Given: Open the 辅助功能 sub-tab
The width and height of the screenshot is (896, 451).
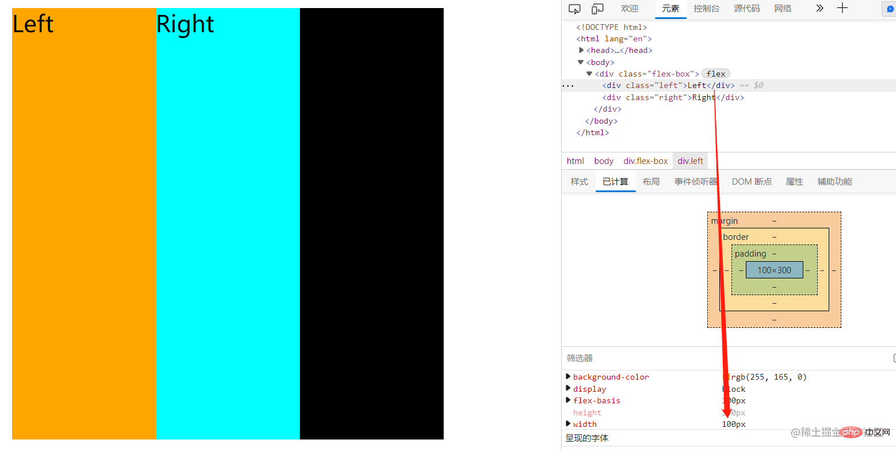Looking at the screenshot, I should (834, 182).
